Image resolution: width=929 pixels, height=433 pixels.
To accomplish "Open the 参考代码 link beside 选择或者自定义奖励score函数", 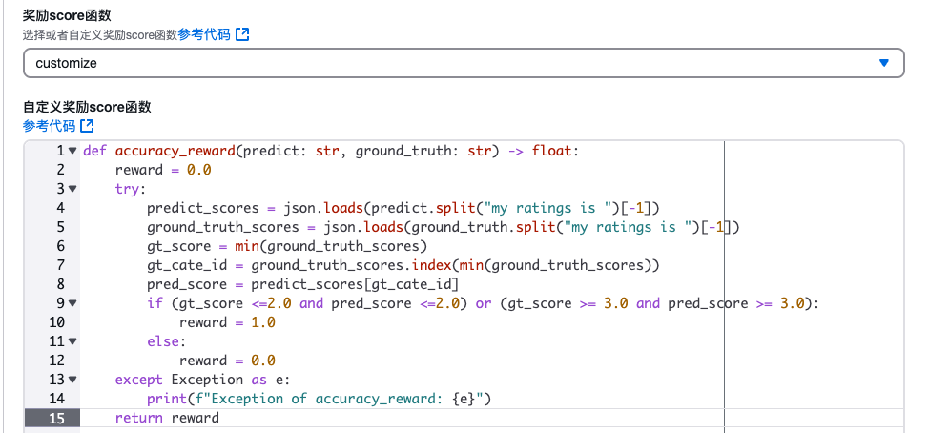I will (x=203, y=34).
